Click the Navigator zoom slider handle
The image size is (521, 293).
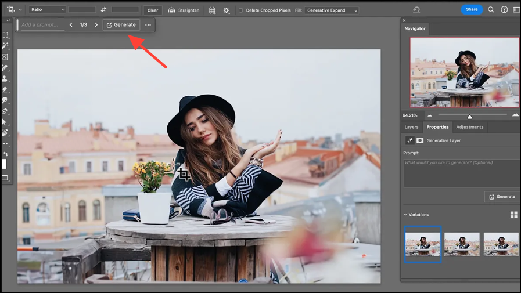[470, 117]
